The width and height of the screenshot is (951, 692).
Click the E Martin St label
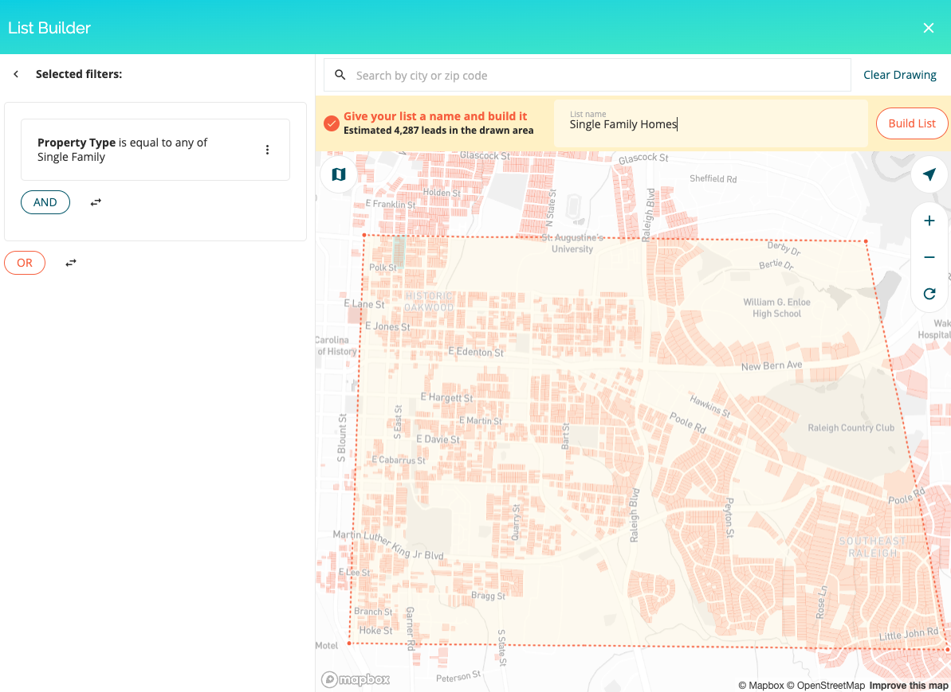[481, 420]
